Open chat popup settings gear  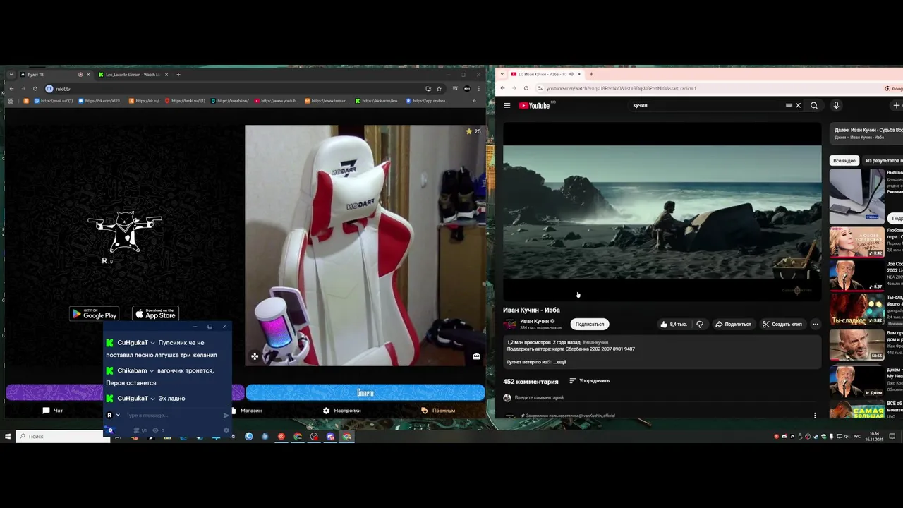click(x=226, y=430)
